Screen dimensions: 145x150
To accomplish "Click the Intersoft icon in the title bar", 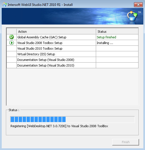I will (5, 5).
